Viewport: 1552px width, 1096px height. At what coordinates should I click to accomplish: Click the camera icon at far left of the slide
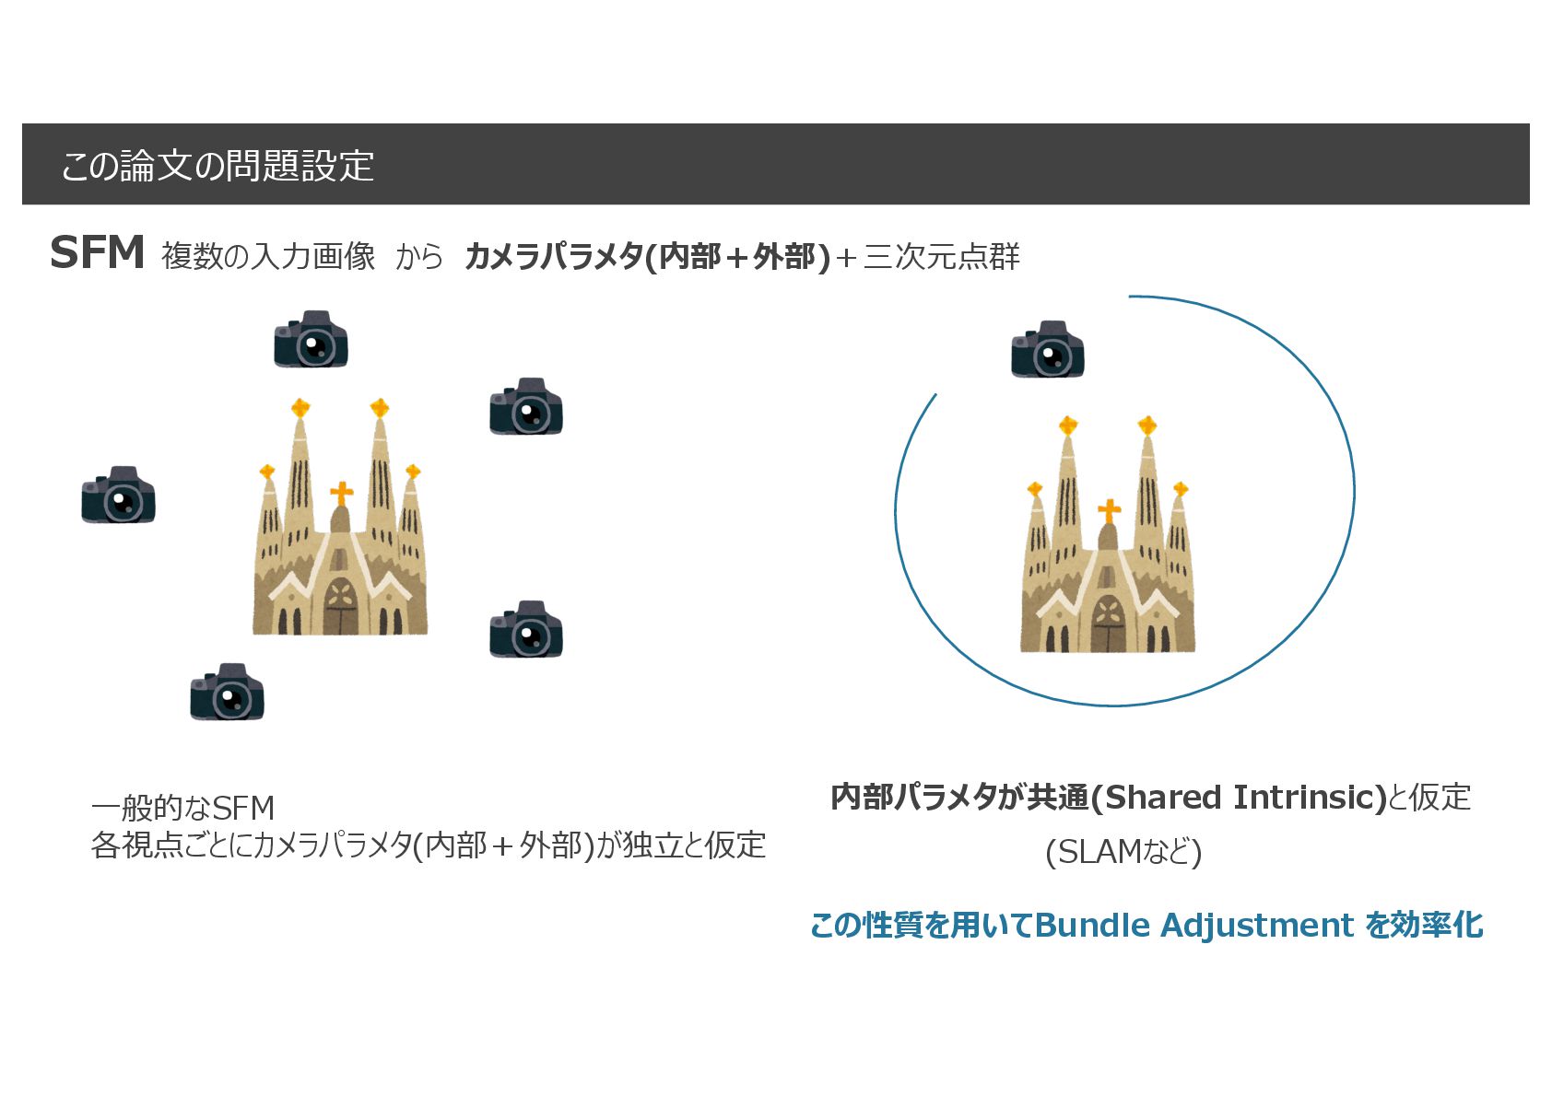[x=118, y=495]
